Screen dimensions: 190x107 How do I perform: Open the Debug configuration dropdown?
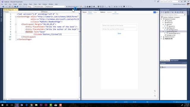[x=30, y=7]
